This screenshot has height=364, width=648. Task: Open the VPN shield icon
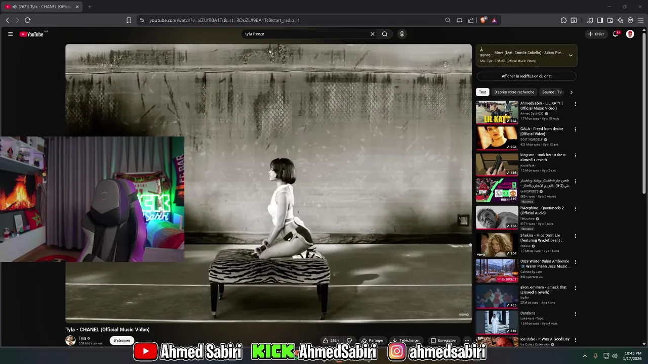pyautogui.click(x=630, y=20)
